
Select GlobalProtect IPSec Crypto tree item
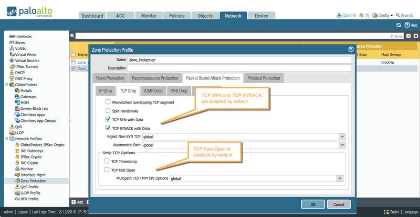point(43,145)
